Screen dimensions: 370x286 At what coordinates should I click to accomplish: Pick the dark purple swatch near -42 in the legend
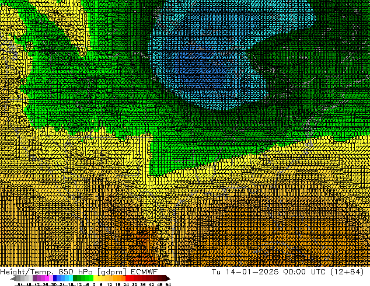pyautogui.click(x=34, y=278)
